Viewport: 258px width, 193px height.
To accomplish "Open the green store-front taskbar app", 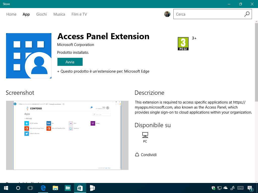I will click(68, 188).
